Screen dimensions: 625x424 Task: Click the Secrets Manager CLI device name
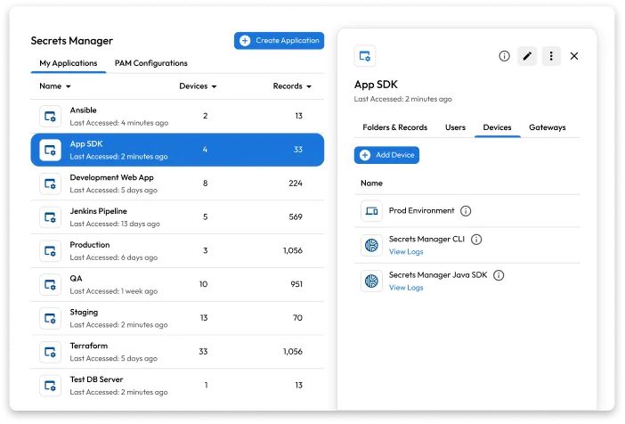coord(426,240)
